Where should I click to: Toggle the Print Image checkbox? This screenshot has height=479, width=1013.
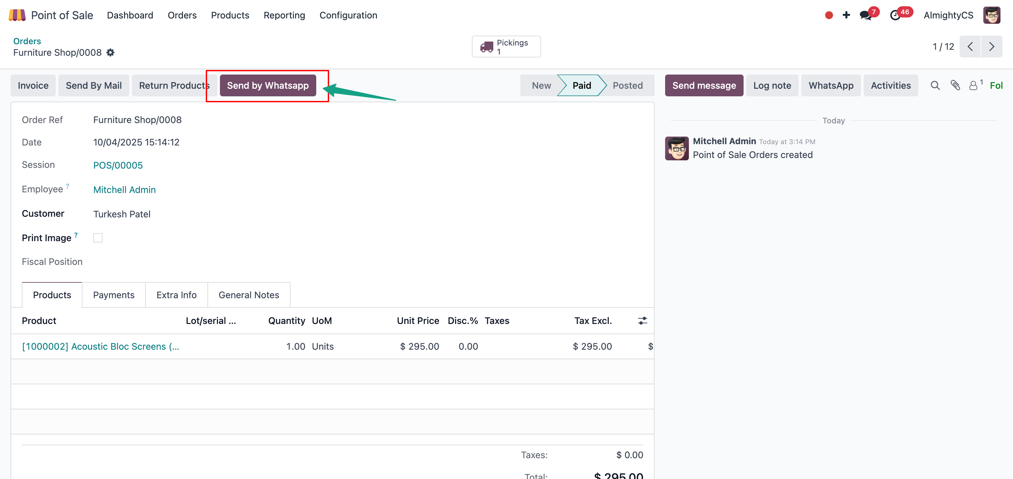point(98,238)
